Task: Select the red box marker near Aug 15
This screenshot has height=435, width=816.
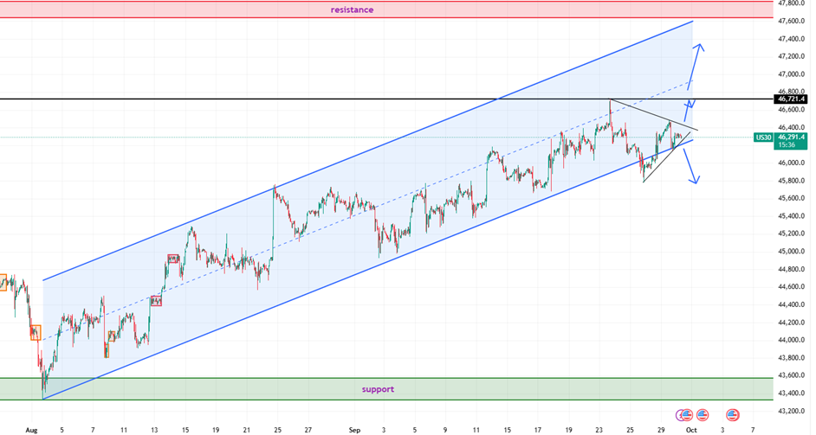Action: tap(172, 259)
